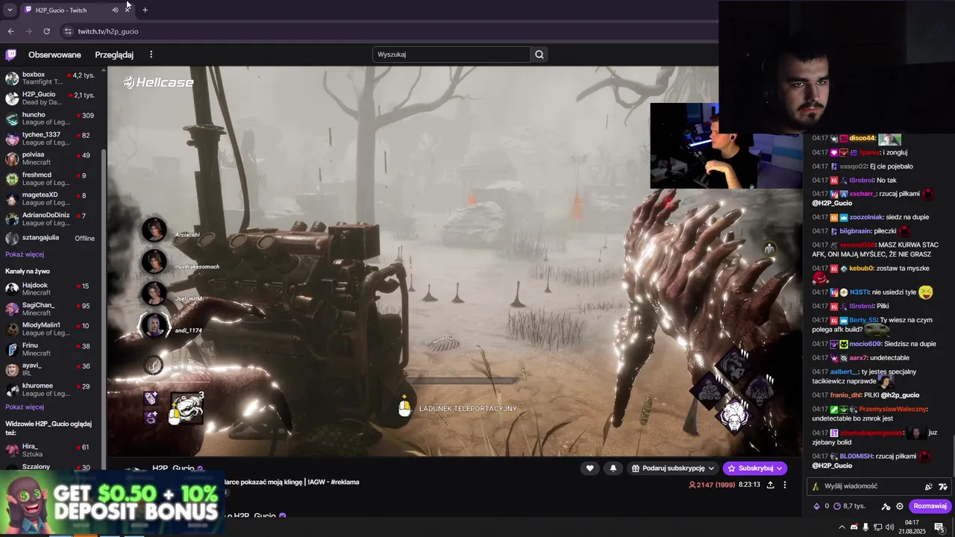Open site info icon in address bar
This screenshot has width=955, height=537.
(68, 31)
